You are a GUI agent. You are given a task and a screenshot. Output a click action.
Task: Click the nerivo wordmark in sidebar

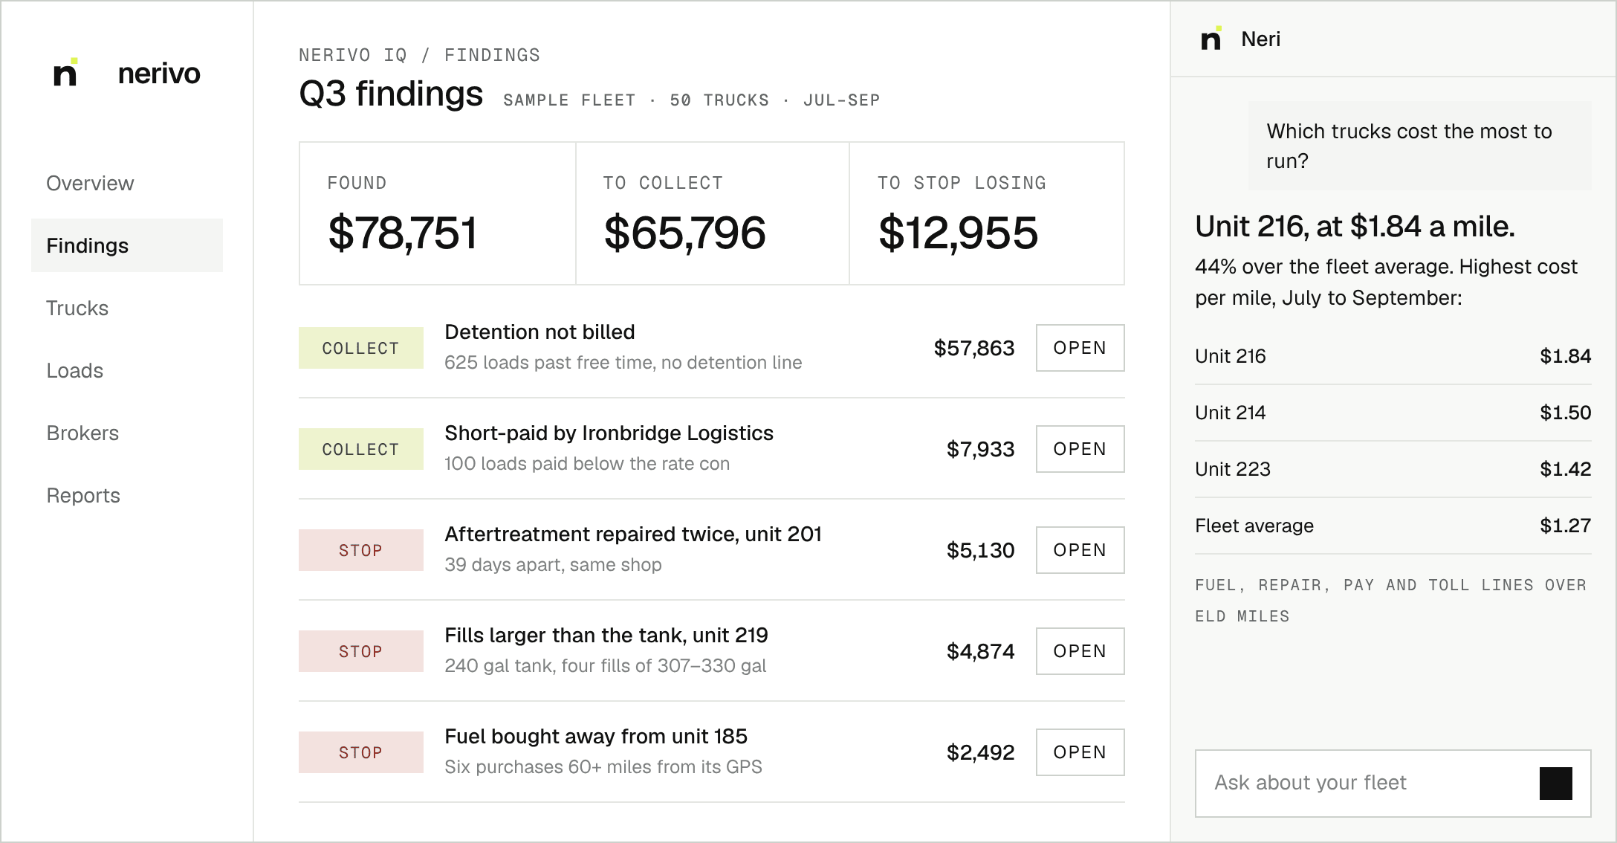click(159, 74)
